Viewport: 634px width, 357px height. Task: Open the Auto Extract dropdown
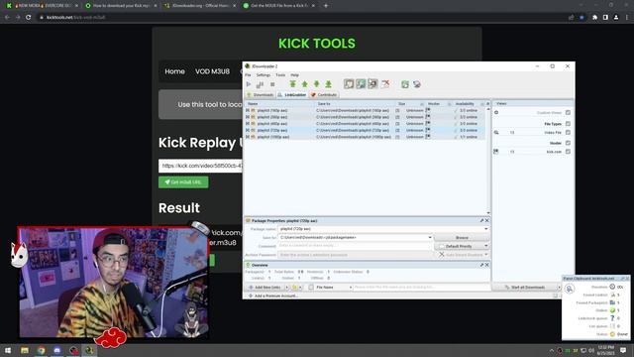click(486, 255)
